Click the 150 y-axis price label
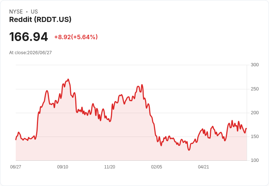 pyautogui.click(x=255, y=137)
